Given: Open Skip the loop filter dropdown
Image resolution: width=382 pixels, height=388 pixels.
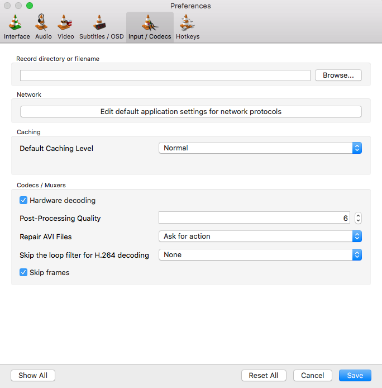Looking at the screenshot, I should (x=260, y=254).
